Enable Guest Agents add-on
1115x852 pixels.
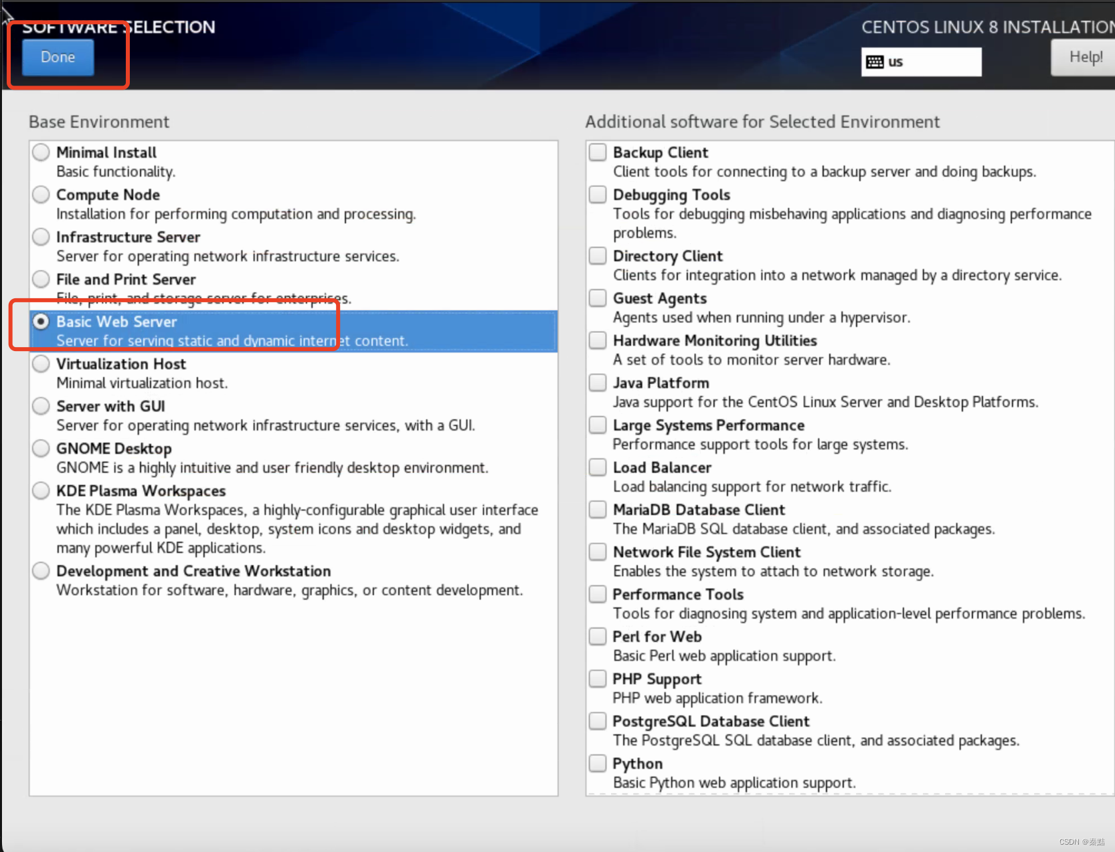[598, 298]
